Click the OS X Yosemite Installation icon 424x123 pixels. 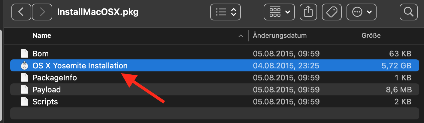coord(25,66)
